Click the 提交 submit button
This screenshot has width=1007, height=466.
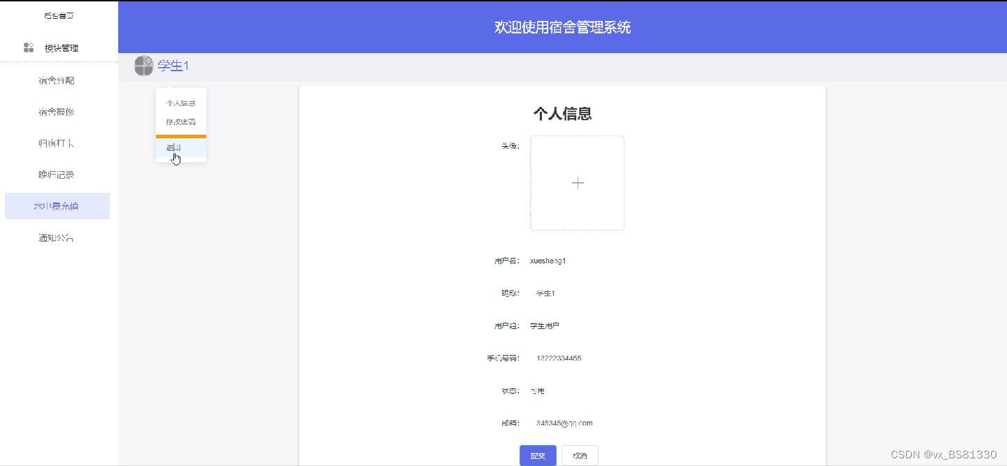coord(538,456)
